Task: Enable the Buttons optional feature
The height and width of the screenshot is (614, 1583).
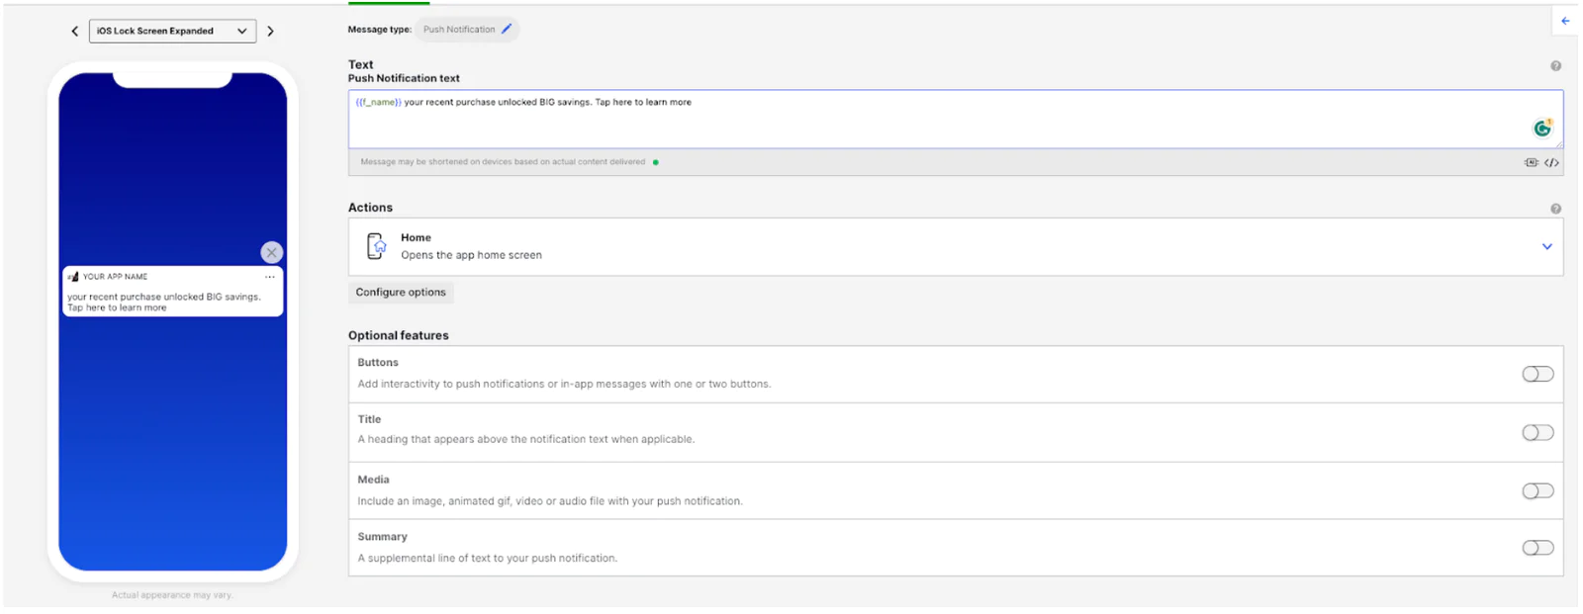Action: coord(1537,374)
